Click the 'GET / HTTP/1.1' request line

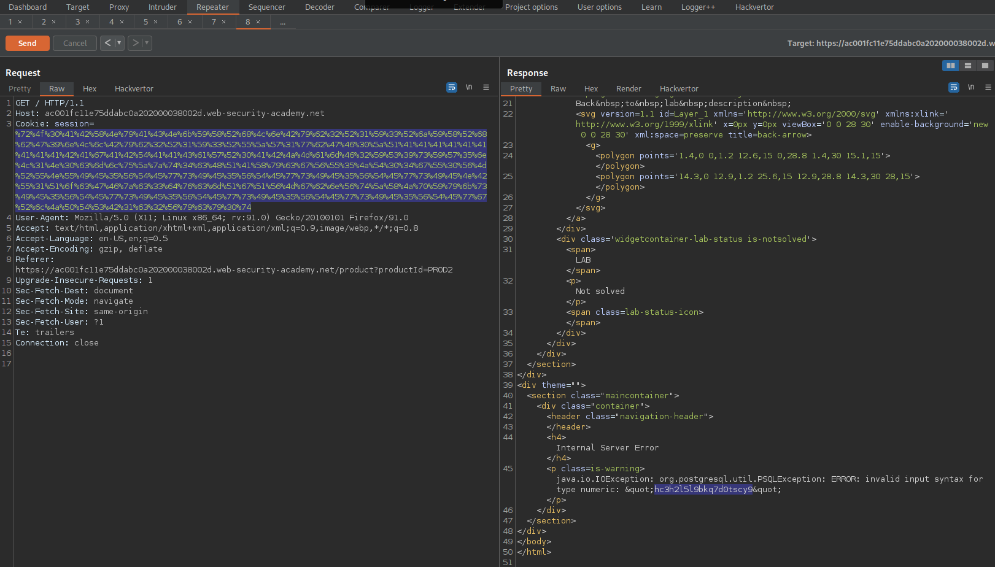[50, 103]
